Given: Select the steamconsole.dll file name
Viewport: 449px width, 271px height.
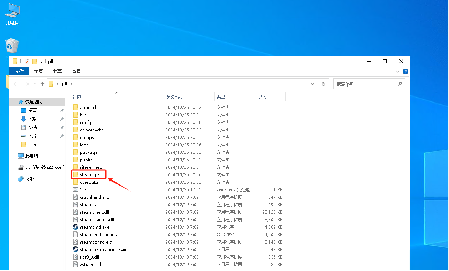Looking at the screenshot, I should [97, 242].
